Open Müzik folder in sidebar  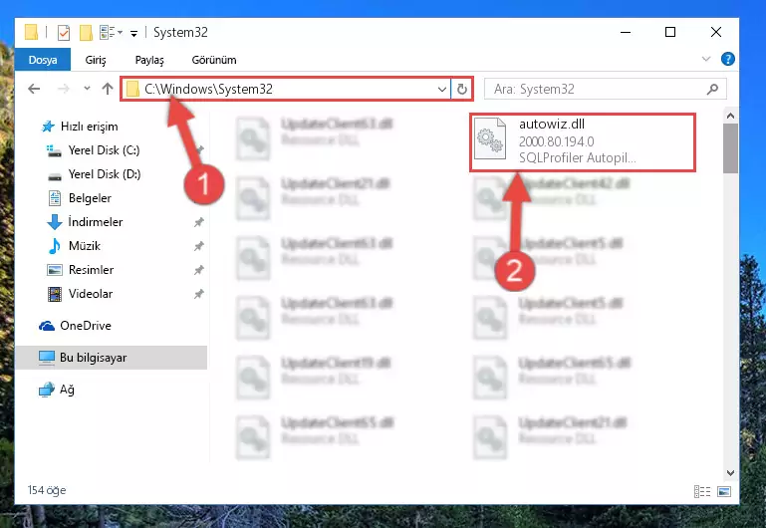(75, 246)
